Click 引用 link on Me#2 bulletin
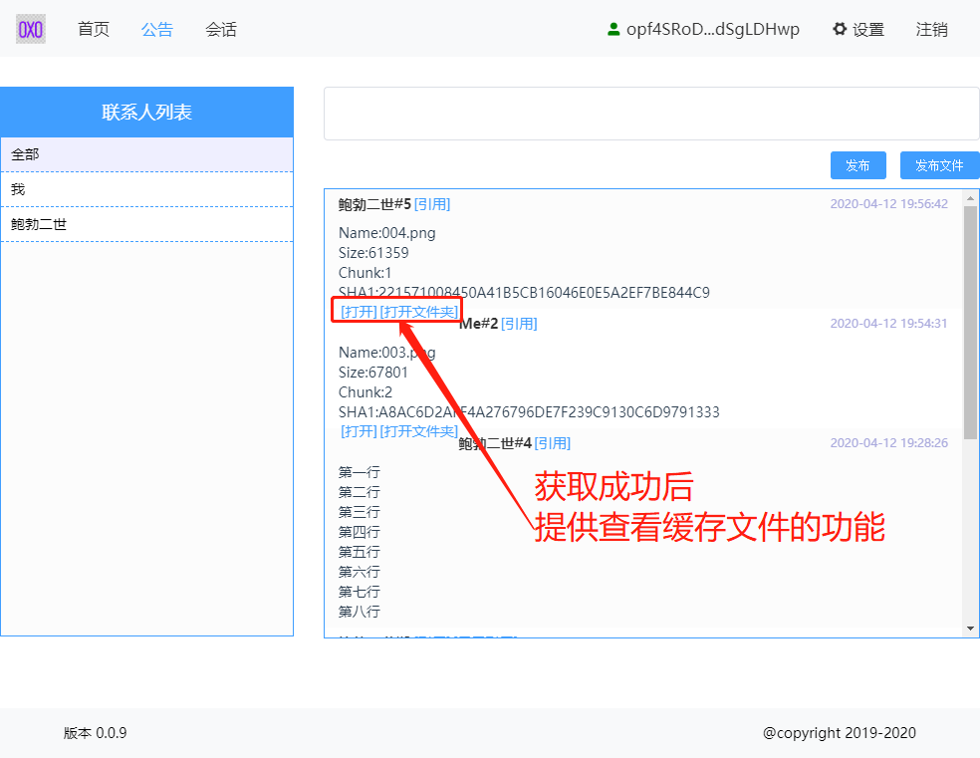 (x=519, y=324)
